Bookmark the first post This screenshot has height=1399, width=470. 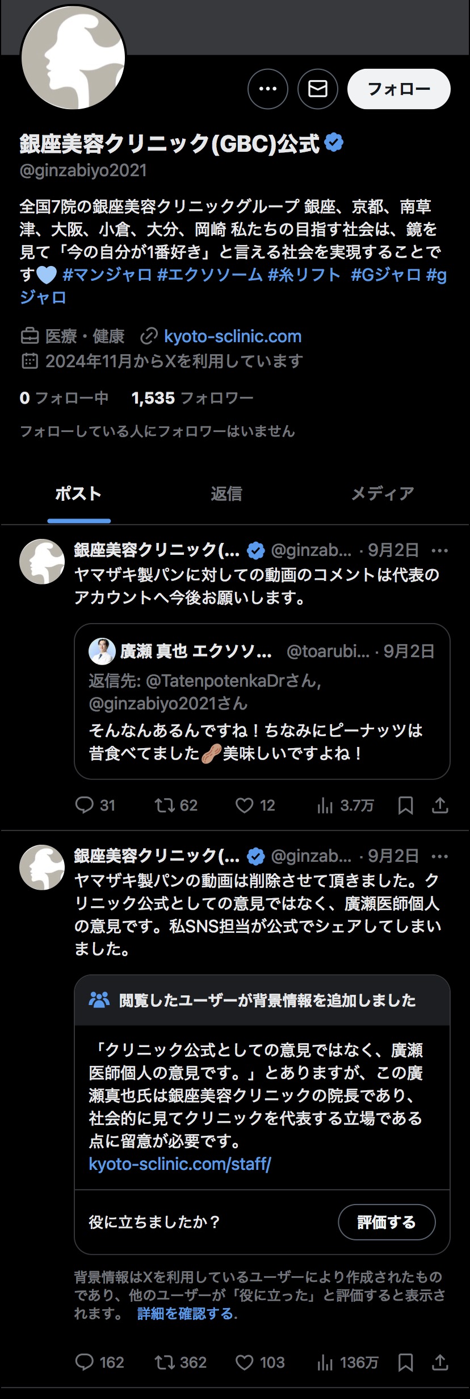point(405,805)
